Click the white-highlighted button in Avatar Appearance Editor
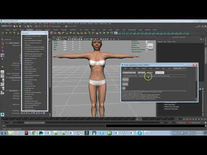 (160, 73)
